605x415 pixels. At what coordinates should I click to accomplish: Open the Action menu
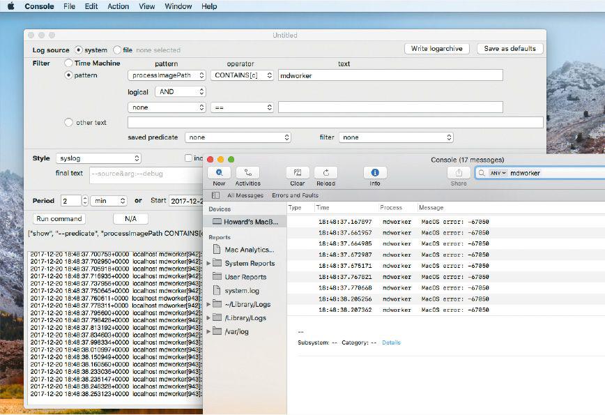coord(118,6)
